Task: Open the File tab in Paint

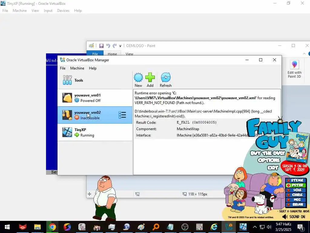Action: coord(95,54)
